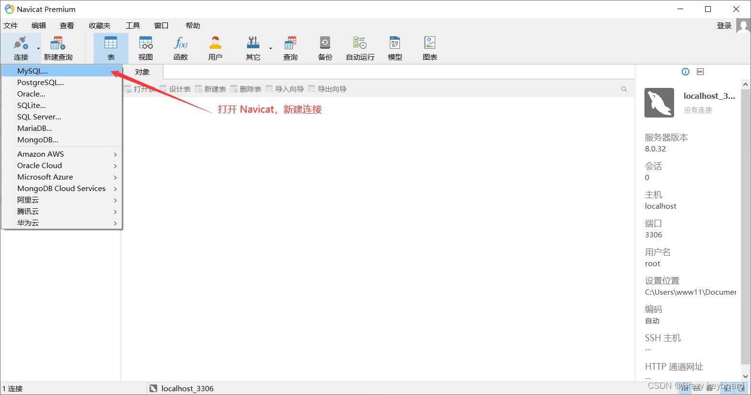Select the View (视图) toolbar icon
This screenshot has width=751, height=395.
146,48
